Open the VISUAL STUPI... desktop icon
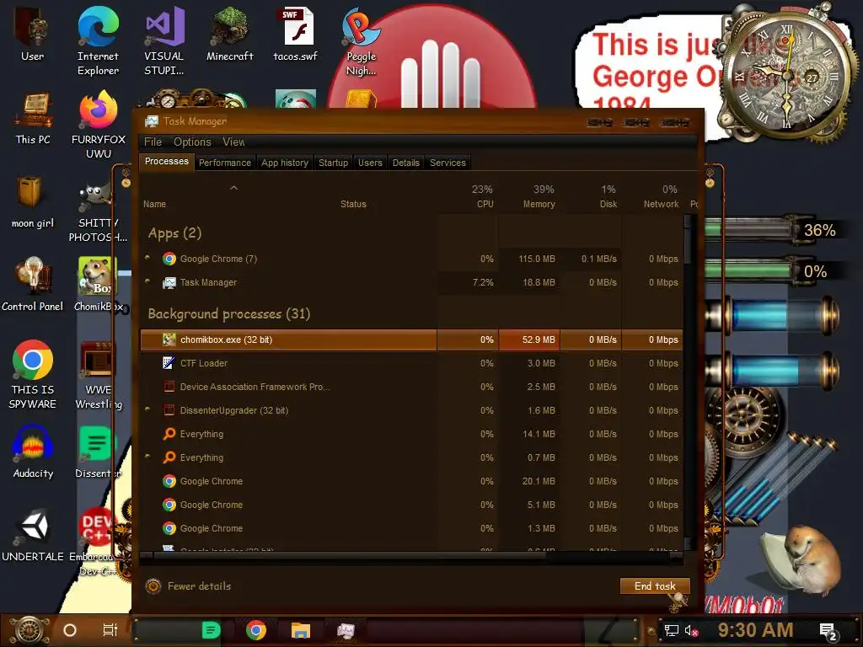Image resolution: width=863 pixels, height=647 pixels. (x=164, y=41)
